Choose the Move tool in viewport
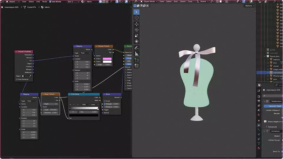 pos(136,24)
